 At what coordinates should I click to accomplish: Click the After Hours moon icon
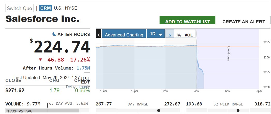(54, 34)
